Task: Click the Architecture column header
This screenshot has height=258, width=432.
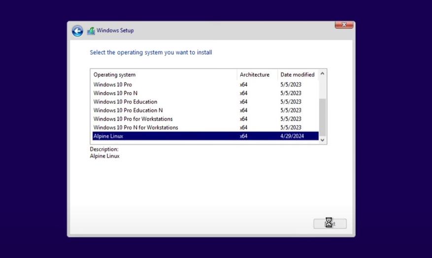Action: 257,75
